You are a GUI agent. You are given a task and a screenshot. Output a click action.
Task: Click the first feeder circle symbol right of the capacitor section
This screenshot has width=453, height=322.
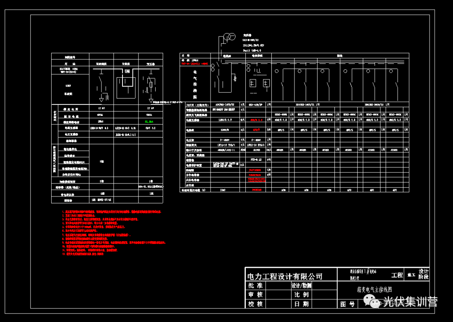[x=276, y=71]
